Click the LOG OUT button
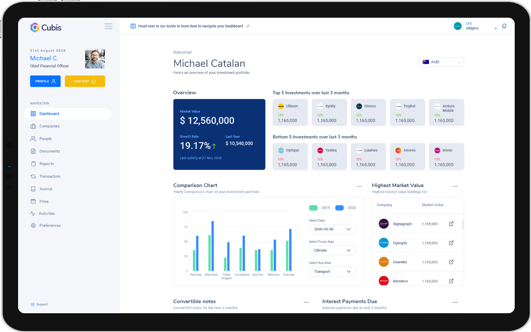Image resolution: width=531 pixels, height=332 pixels. click(85, 81)
